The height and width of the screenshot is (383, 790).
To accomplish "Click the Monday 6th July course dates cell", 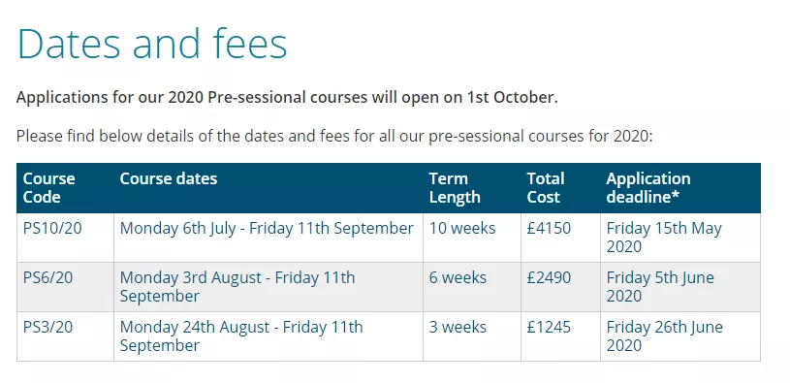I will 269,238.
